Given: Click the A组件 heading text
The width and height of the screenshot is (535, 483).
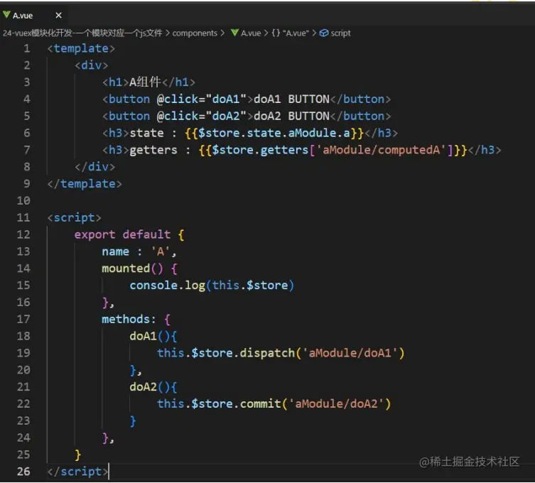Looking at the screenshot, I should pos(145,82).
